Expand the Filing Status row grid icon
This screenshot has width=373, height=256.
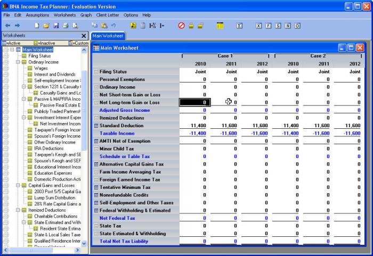click(x=96, y=71)
